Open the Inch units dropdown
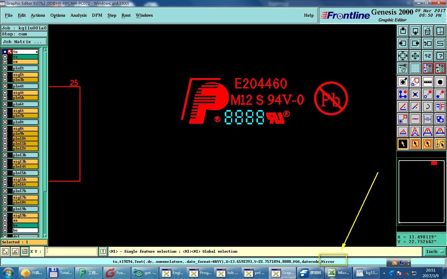This screenshot has height=279, width=447. tap(435, 251)
